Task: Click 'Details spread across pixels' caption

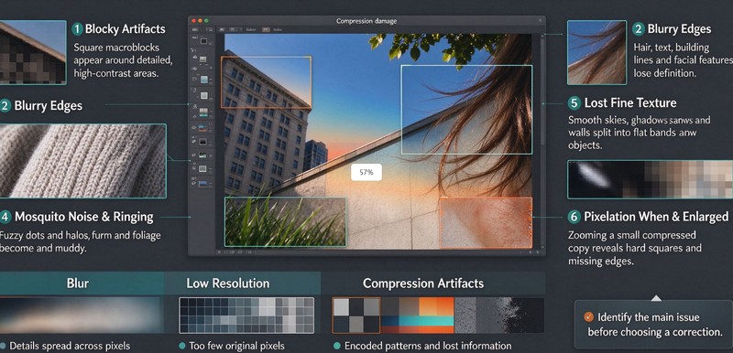Action: (x=70, y=346)
